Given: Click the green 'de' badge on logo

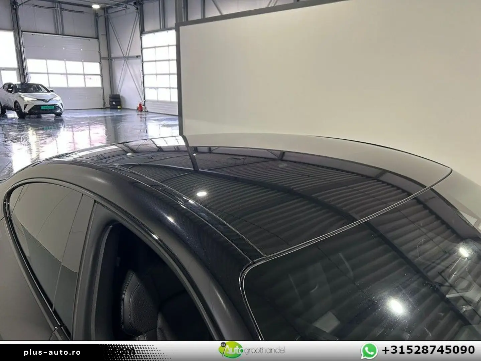Looking at the screenshot, I should (x=223, y=345).
